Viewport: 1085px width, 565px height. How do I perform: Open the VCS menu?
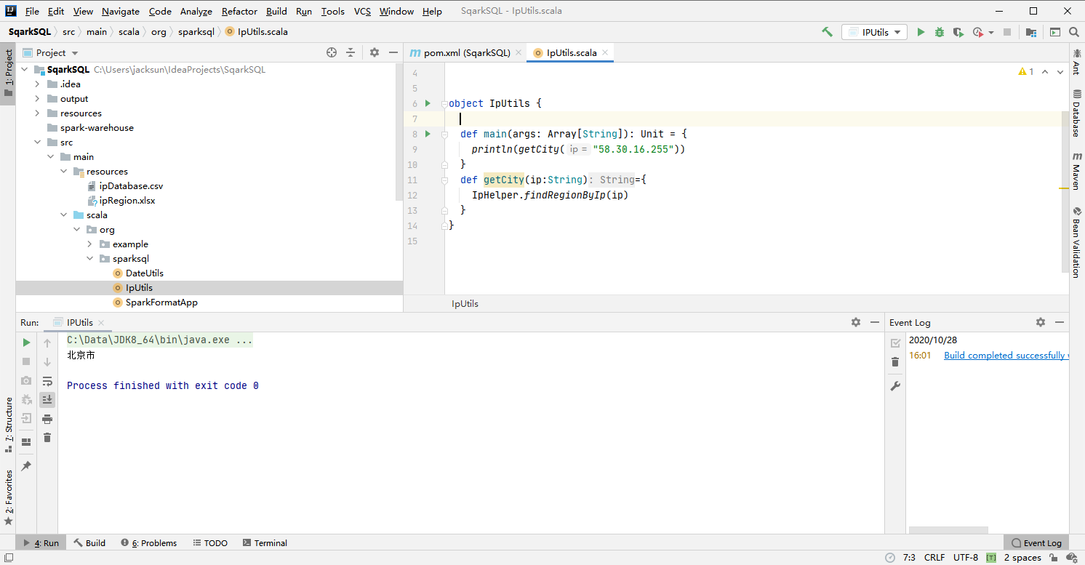tap(362, 11)
